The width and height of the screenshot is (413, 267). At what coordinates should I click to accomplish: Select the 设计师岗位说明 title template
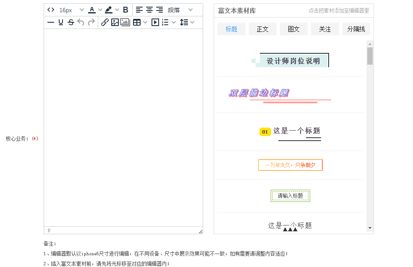point(293,61)
